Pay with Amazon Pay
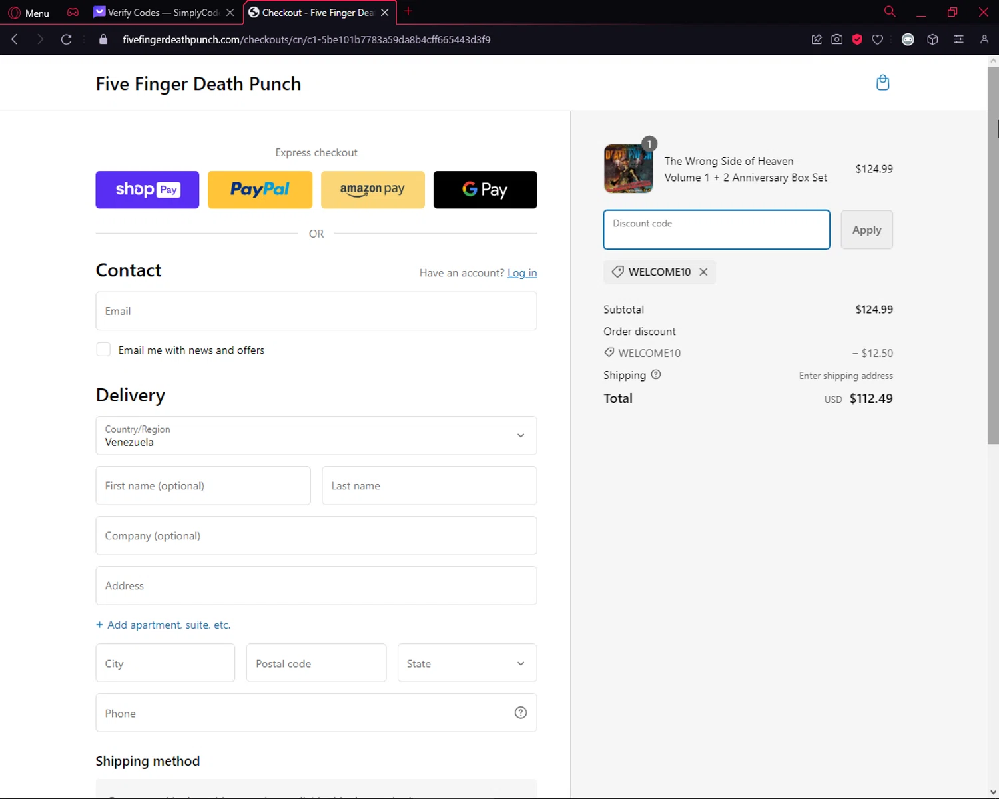 (373, 190)
